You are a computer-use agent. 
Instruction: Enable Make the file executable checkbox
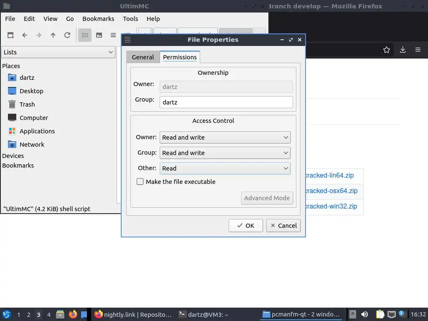(140, 181)
